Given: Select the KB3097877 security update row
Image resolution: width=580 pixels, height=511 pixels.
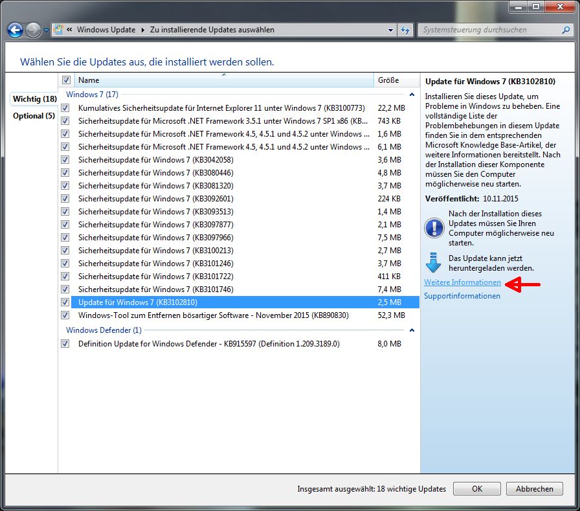Looking at the screenshot, I should point(245,225).
